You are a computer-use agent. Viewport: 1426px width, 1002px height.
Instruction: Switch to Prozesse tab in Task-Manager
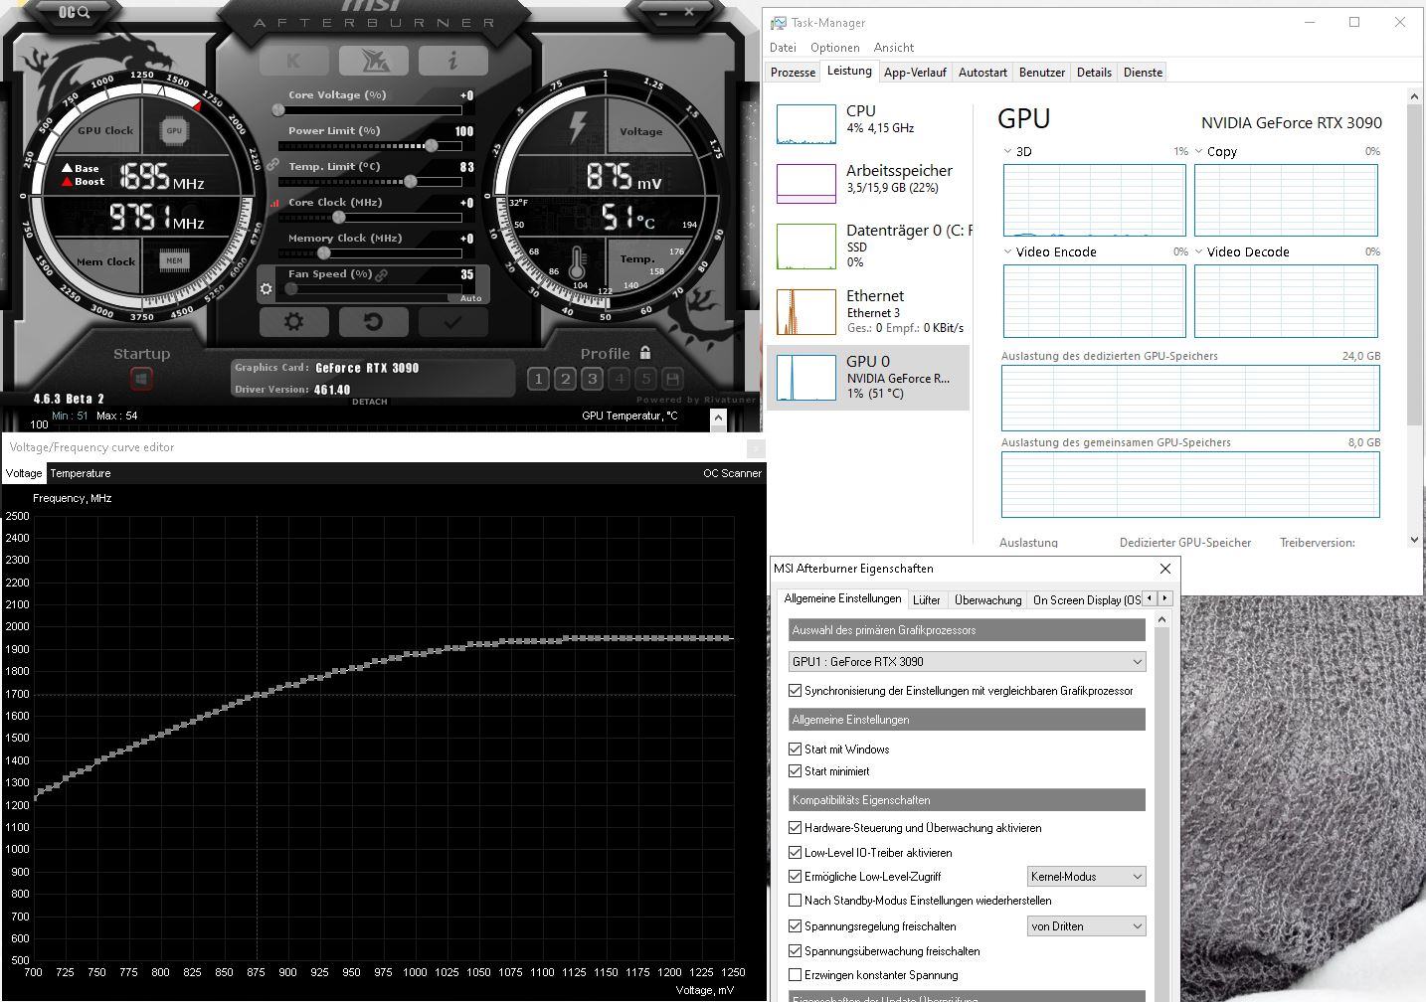pyautogui.click(x=793, y=73)
